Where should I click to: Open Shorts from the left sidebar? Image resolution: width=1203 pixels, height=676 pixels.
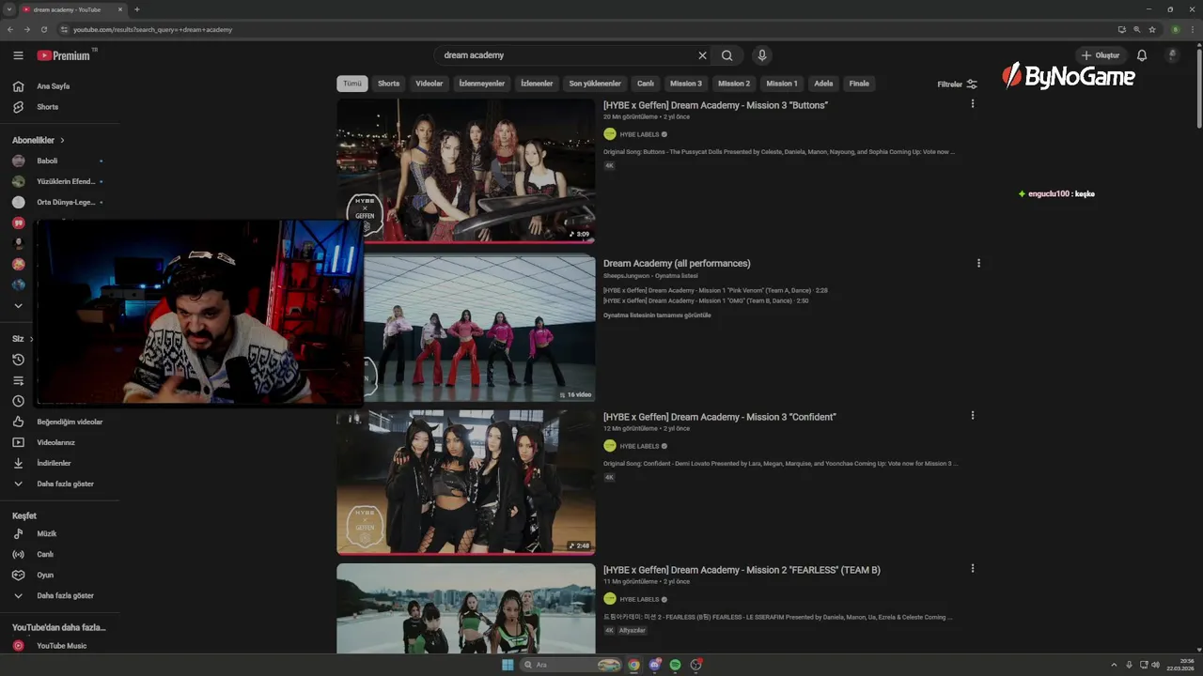pyautogui.click(x=47, y=107)
